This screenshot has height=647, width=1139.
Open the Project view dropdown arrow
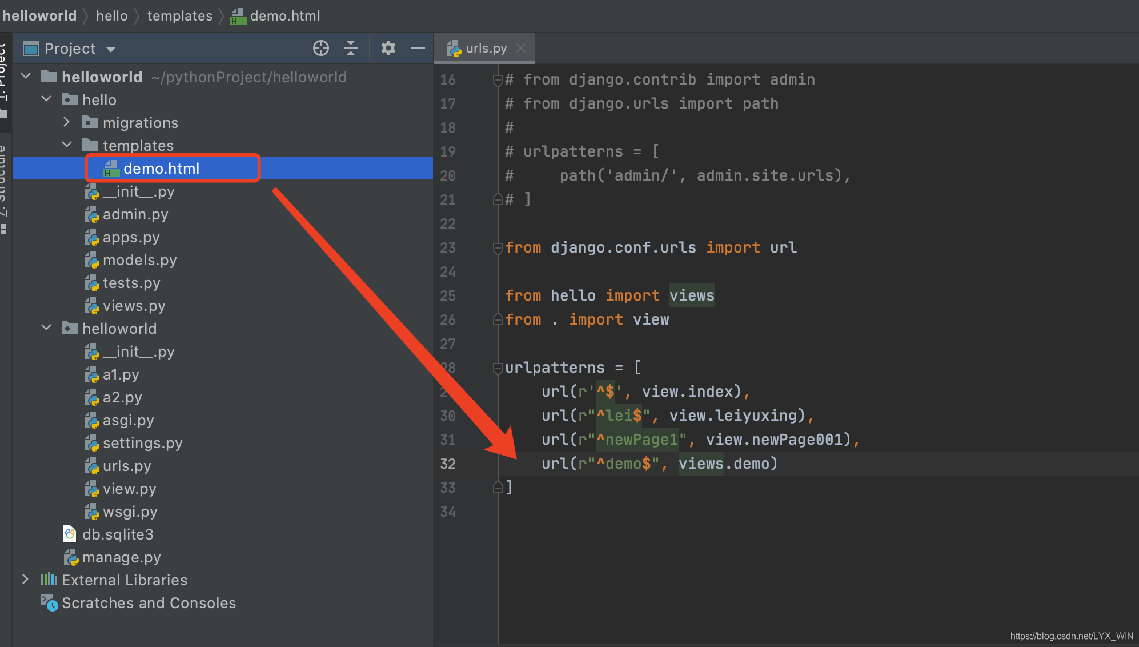coord(111,49)
